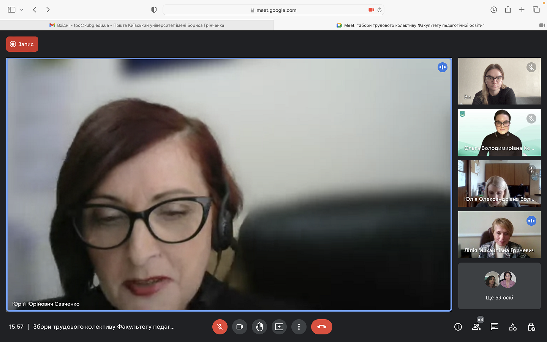The height and width of the screenshot is (342, 547).
Task: Start presenting your screen
Action: pyautogui.click(x=279, y=327)
